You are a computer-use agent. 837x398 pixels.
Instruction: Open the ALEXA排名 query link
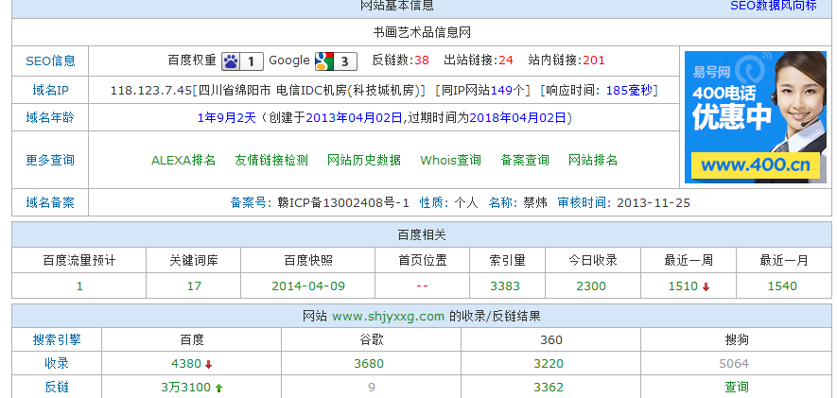[183, 161]
